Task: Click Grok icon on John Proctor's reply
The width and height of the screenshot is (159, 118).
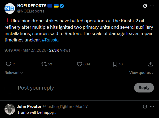Action: point(145,107)
